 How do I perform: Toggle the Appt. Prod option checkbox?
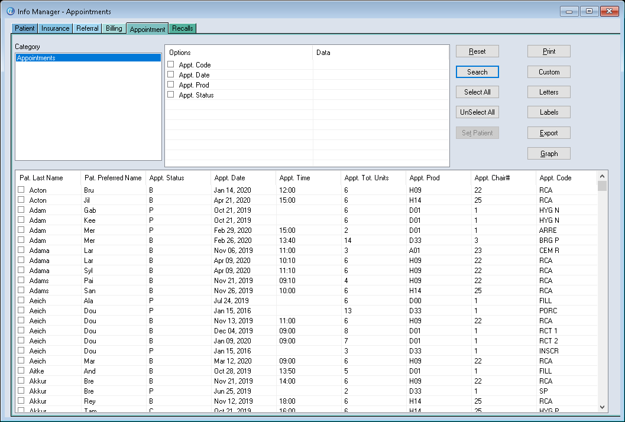[171, 85]
